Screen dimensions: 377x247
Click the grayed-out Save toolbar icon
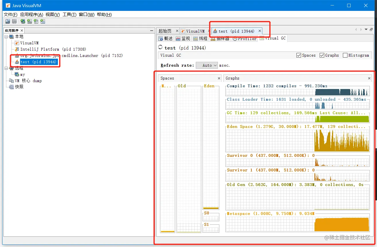[x=14, y=21]
